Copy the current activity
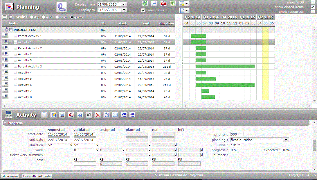This screenshot has height=180, width=317. coord(80,115)
